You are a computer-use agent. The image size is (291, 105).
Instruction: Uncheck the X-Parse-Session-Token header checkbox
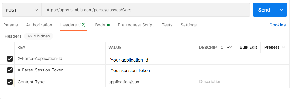click(x=10, y=70)
